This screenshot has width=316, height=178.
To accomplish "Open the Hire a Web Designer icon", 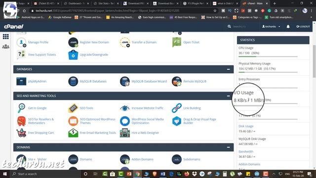I will [x=125, y=133].
